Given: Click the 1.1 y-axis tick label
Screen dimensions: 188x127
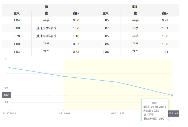Looking at the screenshot, I should [6, 59].
